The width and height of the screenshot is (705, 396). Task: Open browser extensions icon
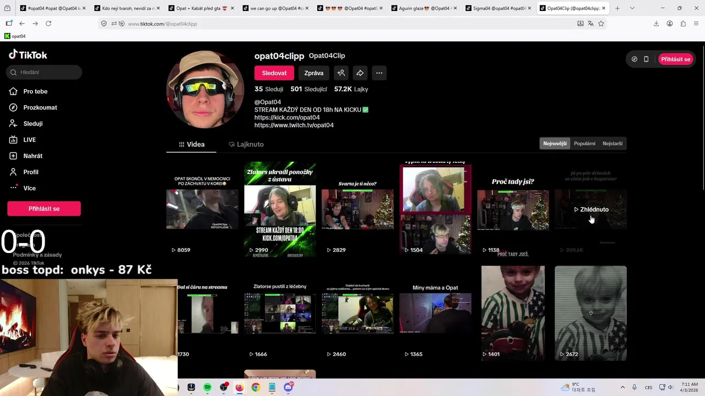tap(683, 24)
